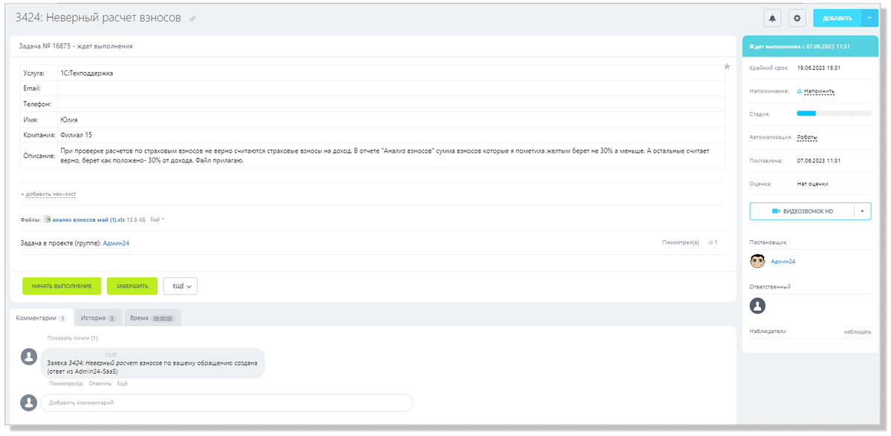Screen dimensions: 891x436
Task: Click the reminder bell icon beside Напомнить
Action: click(800, 91)
